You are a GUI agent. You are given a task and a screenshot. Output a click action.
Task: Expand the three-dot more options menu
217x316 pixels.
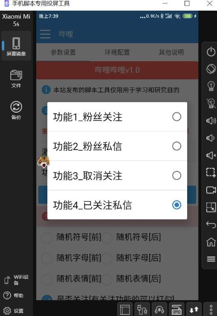211,310
